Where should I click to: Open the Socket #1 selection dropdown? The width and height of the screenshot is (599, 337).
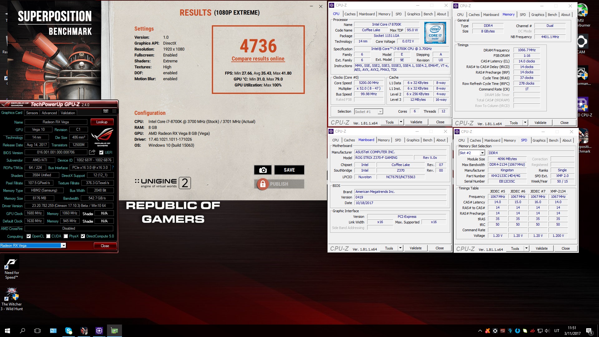point(380,112)
